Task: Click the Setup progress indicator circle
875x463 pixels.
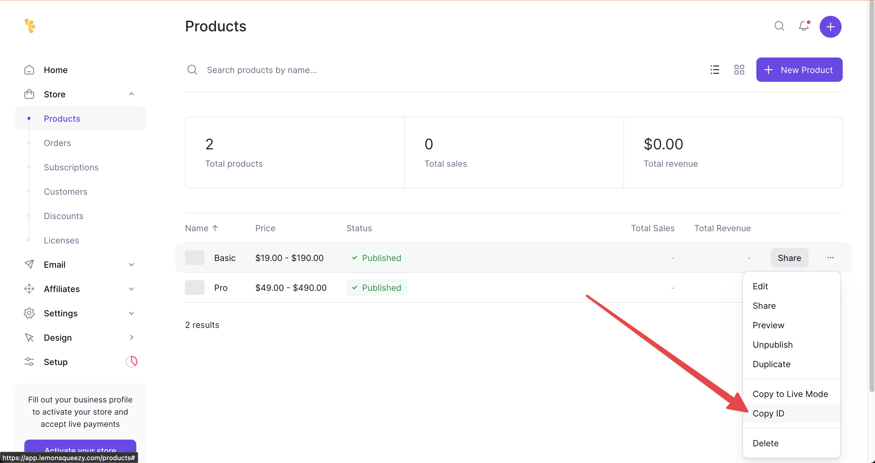Action: (132, 361)
